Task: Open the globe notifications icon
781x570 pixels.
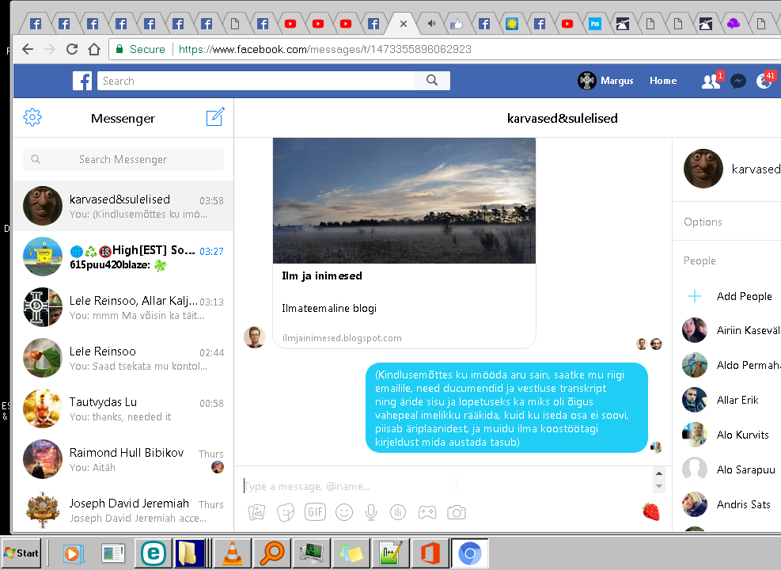Action: pyautogui.click(x=764, y=81)
